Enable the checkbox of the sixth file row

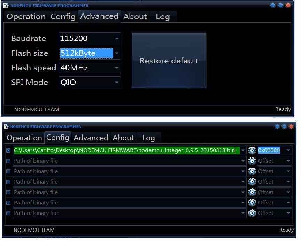pyautogui.click(x=8, y=202)
